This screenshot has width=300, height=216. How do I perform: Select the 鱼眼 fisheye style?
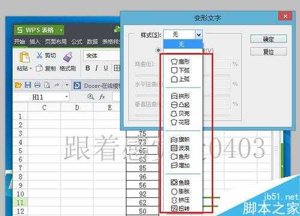(180, 182)
